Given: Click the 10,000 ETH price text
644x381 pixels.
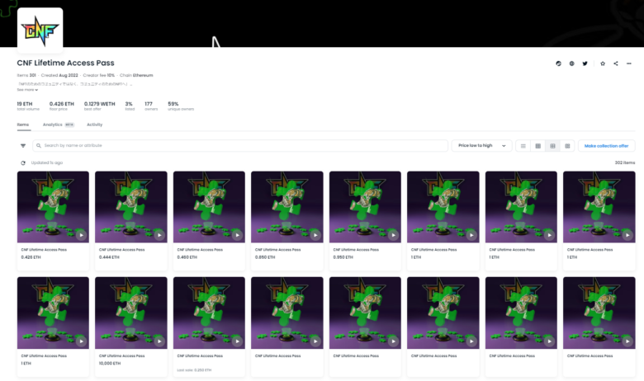Looking at the screenshot, I should (x=110, y=364).
